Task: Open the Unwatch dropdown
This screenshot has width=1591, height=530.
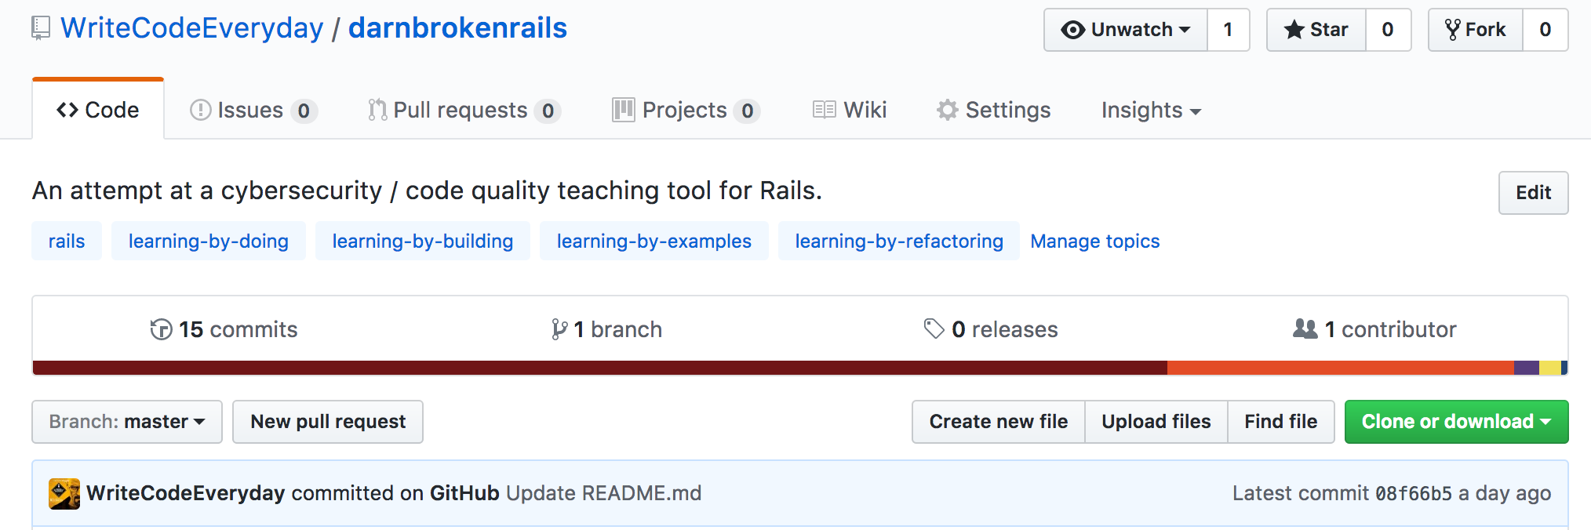Action: point(1126,30)
